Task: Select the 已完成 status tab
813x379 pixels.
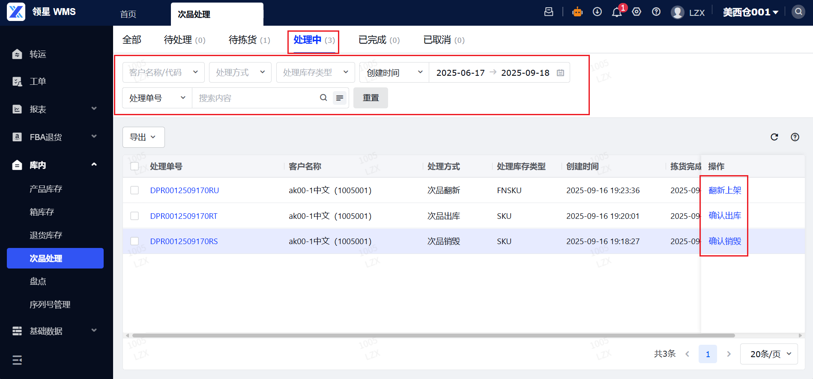Action: click(379, 40)
